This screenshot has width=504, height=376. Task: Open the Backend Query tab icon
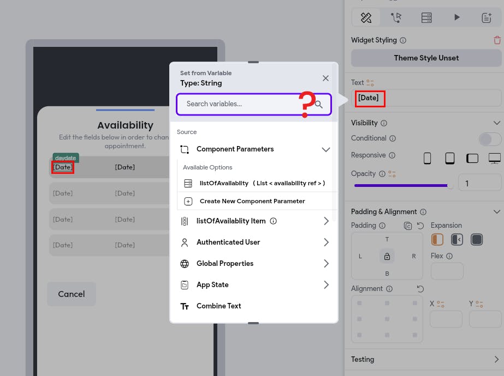pos(426,17)
